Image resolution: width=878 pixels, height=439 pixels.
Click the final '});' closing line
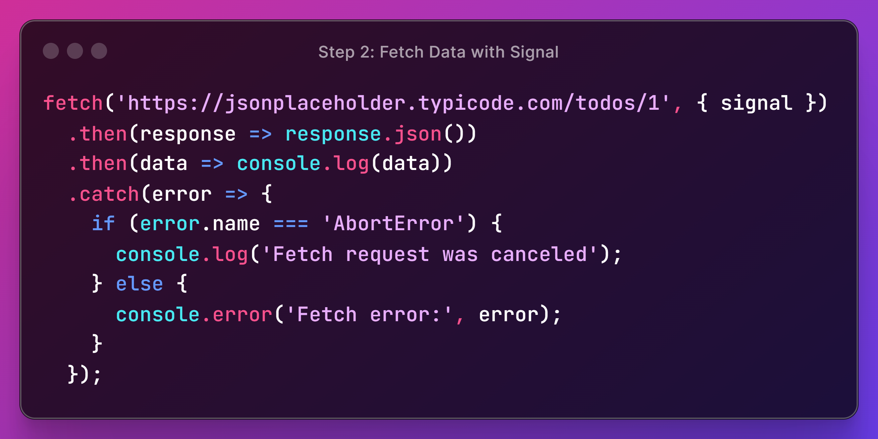pos(85,374)
